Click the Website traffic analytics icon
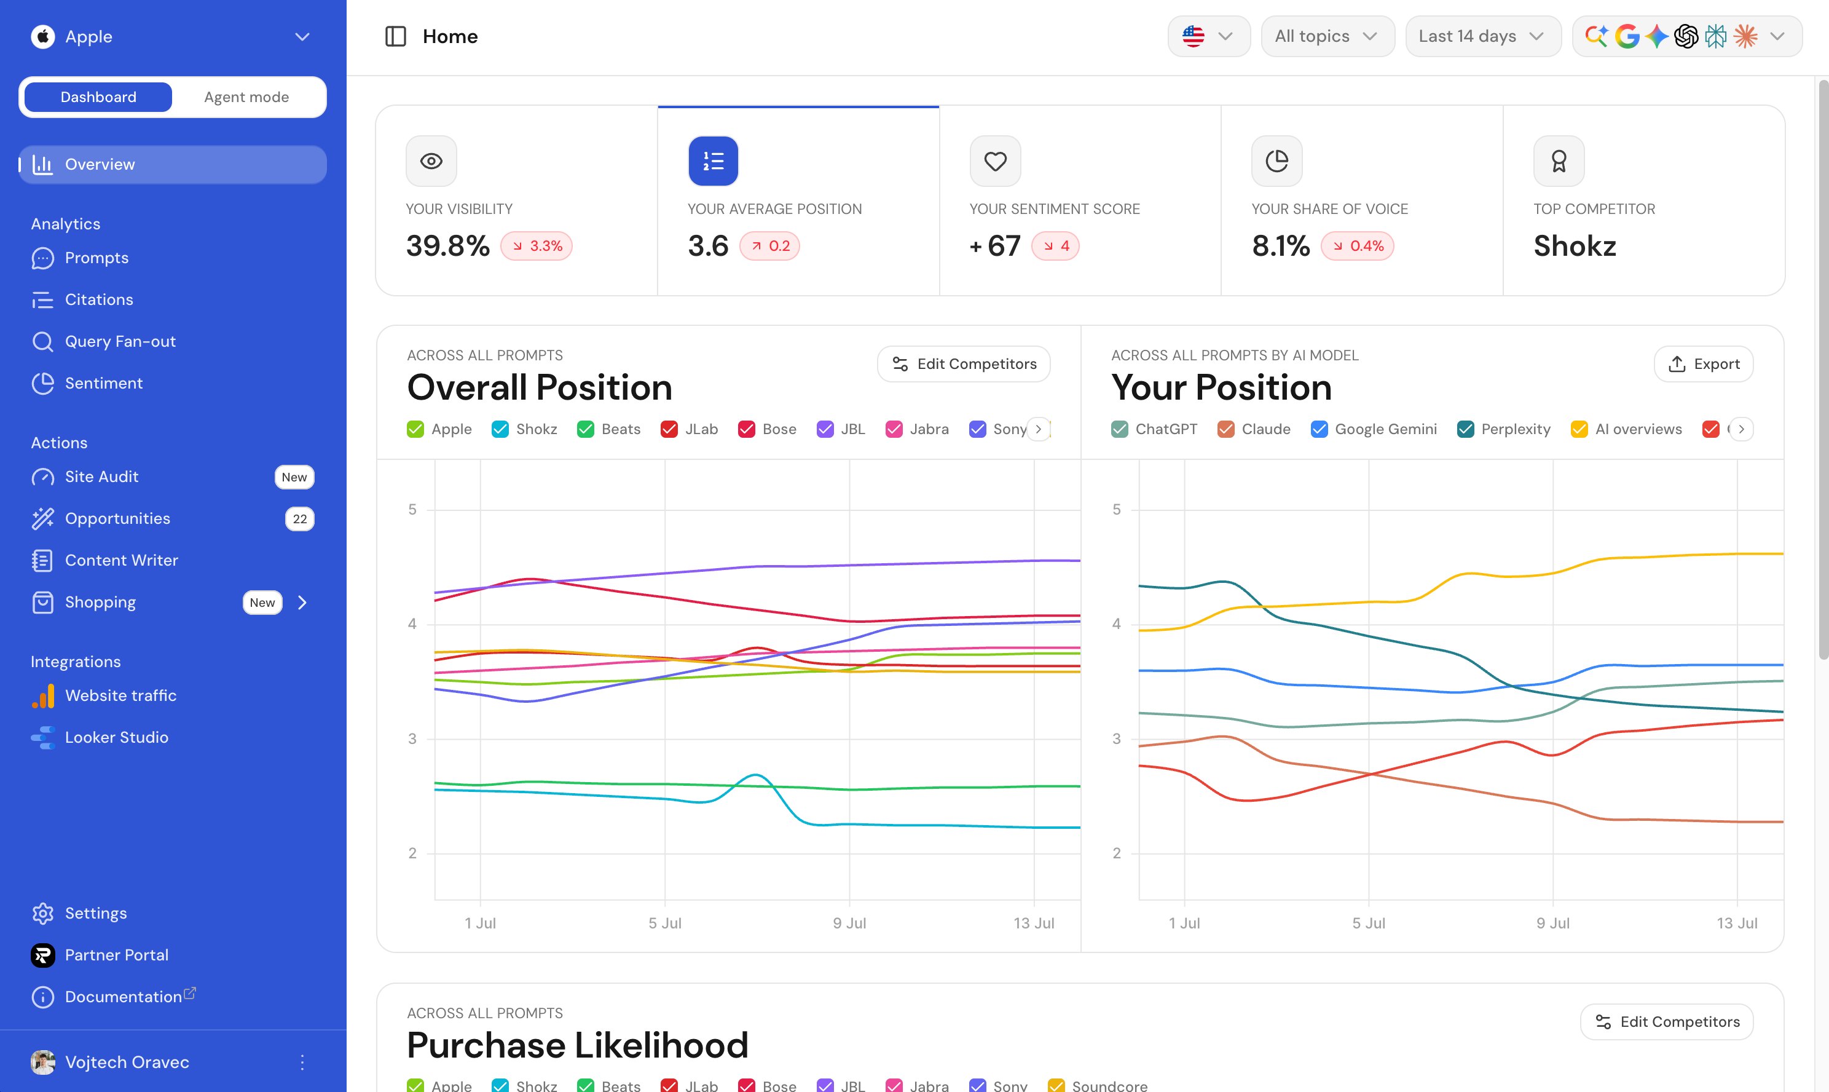The height and width of the screenshot is (1092, 1829). tap(42, 696)
